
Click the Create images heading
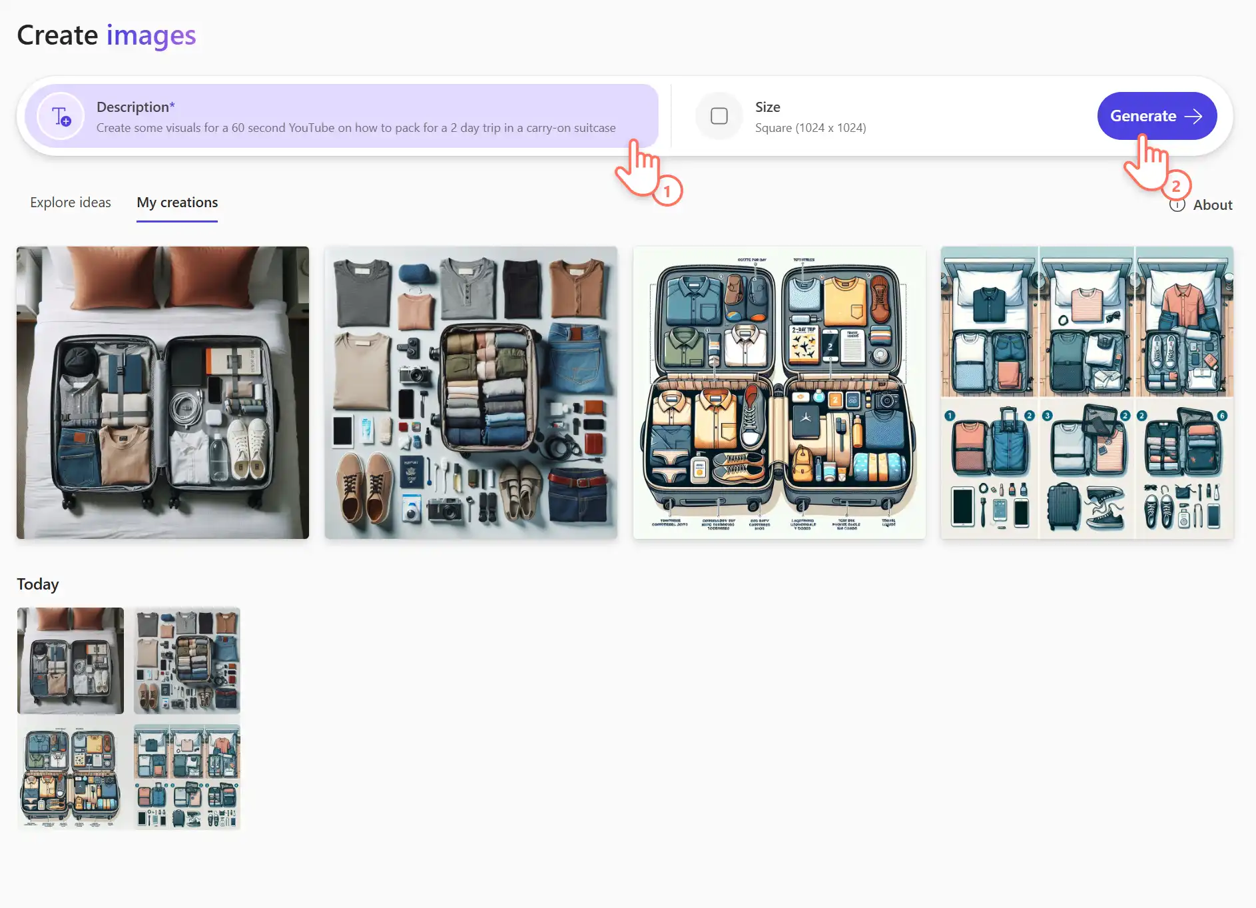coord(107,35)
